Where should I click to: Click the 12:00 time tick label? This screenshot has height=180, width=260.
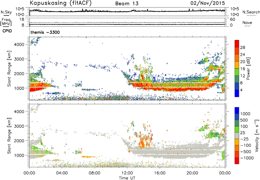click(x=127, y=173)
